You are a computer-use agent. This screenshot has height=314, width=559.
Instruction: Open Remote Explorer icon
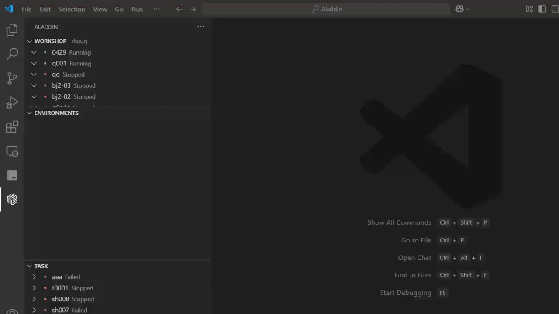point(12,151)
